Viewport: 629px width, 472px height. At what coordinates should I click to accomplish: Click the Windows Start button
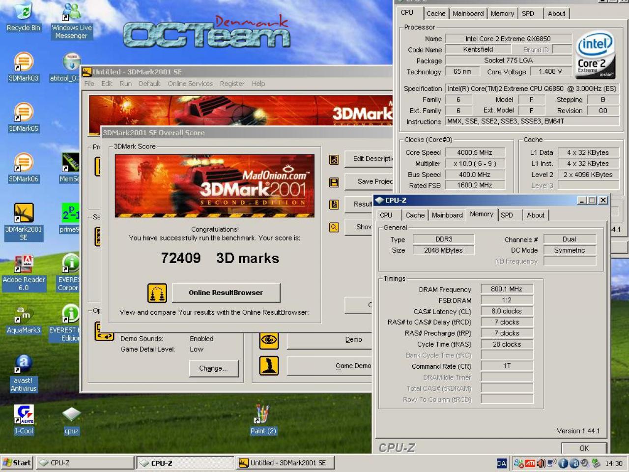[17, 463]
